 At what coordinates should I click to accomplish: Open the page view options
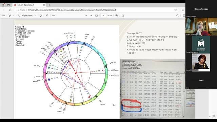tap(123, 16)
